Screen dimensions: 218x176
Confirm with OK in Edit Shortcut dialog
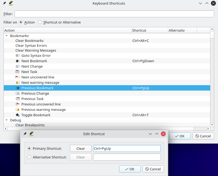tap(130, 169)
